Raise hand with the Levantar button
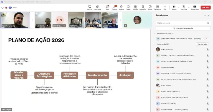Viewport: 213px width, 112px height. click(x=121, y=7)
